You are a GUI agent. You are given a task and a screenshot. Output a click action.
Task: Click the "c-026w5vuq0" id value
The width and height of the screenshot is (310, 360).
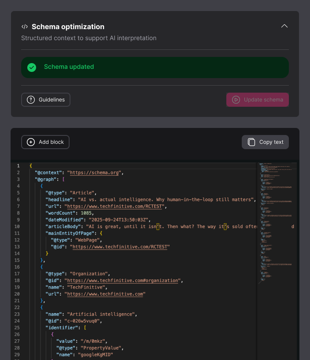coord(82,321)
